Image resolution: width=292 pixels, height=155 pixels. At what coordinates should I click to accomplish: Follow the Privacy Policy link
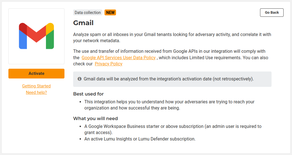pyautogui.click(x=108, y=64)
